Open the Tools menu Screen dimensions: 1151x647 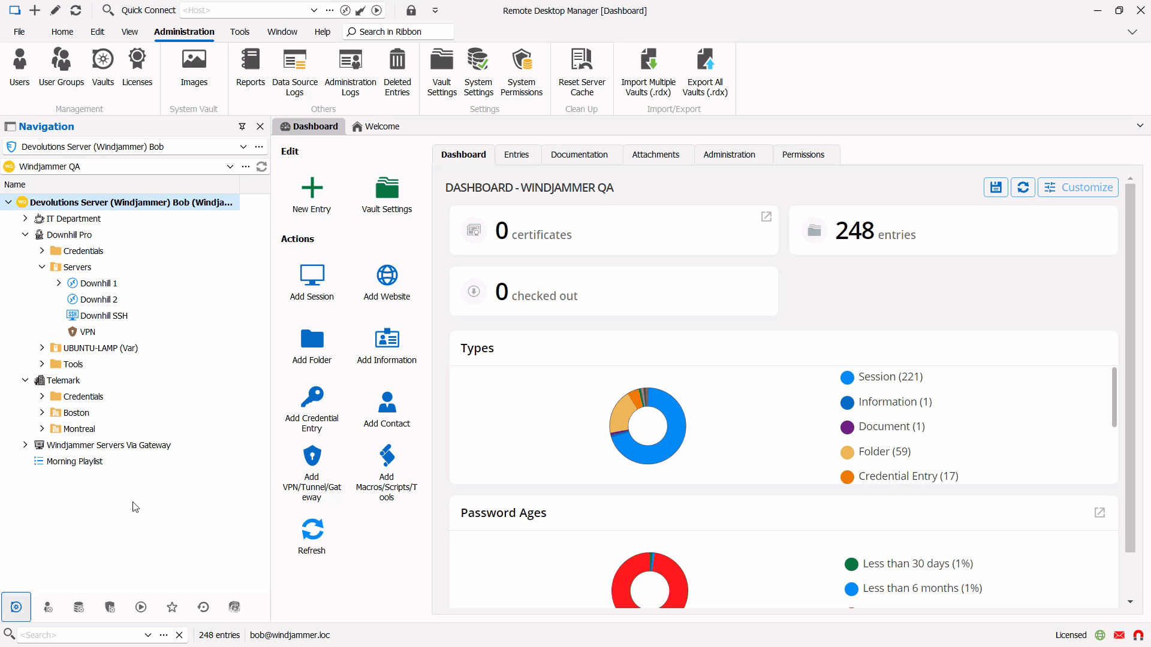(x=239, y=32)
